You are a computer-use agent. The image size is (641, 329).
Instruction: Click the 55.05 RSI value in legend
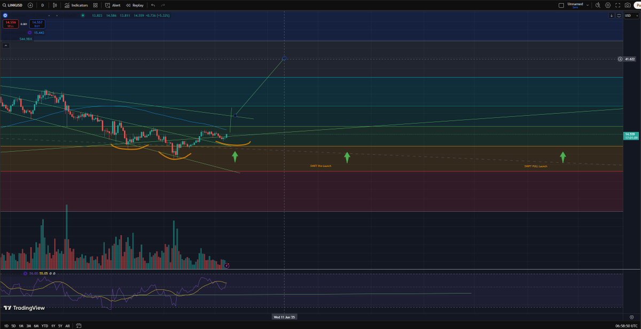click(x=43, y=273)
